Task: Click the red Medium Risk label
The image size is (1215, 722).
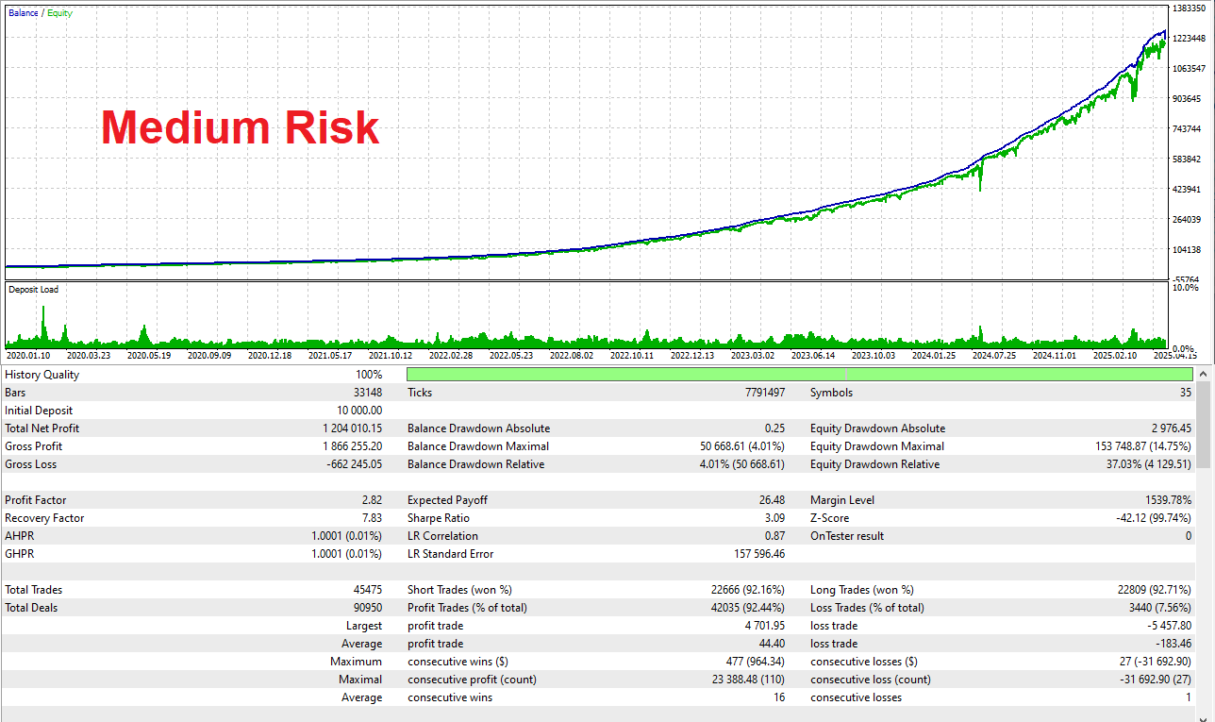Action: [240, 127]
